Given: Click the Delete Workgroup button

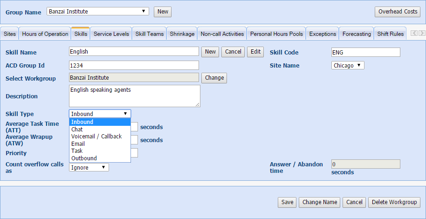Looking at the screenshot, I should tap(394, 202).
